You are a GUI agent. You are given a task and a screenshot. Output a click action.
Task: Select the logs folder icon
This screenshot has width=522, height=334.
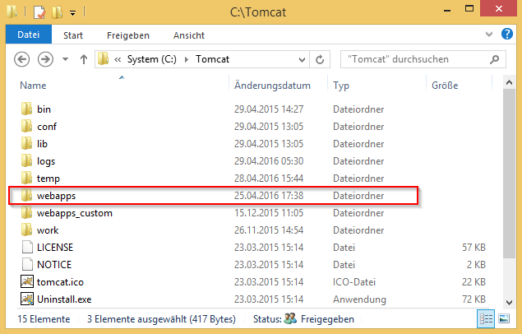pyautogui.click(x=26, y=161)
